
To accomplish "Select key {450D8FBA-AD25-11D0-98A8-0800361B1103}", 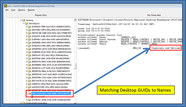I will 51,49.
